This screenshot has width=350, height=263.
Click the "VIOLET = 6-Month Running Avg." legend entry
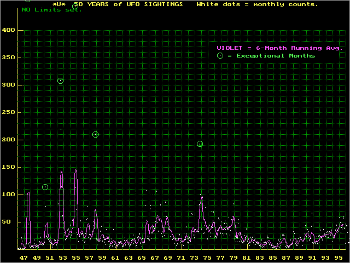click(279, 48)
